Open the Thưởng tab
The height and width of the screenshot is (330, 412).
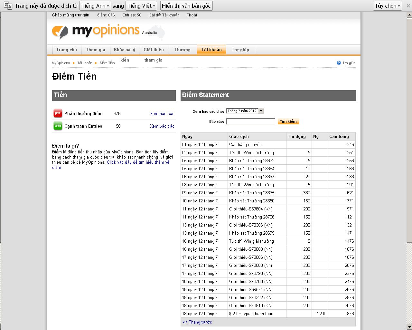183,50
